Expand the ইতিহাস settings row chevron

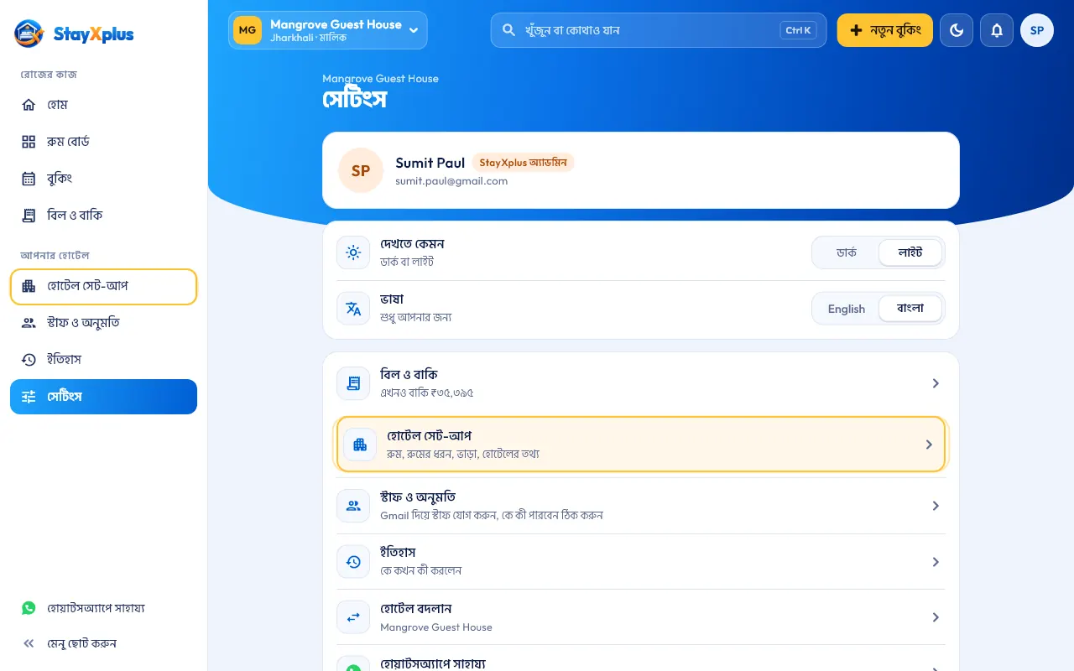[x=936, y=562]
